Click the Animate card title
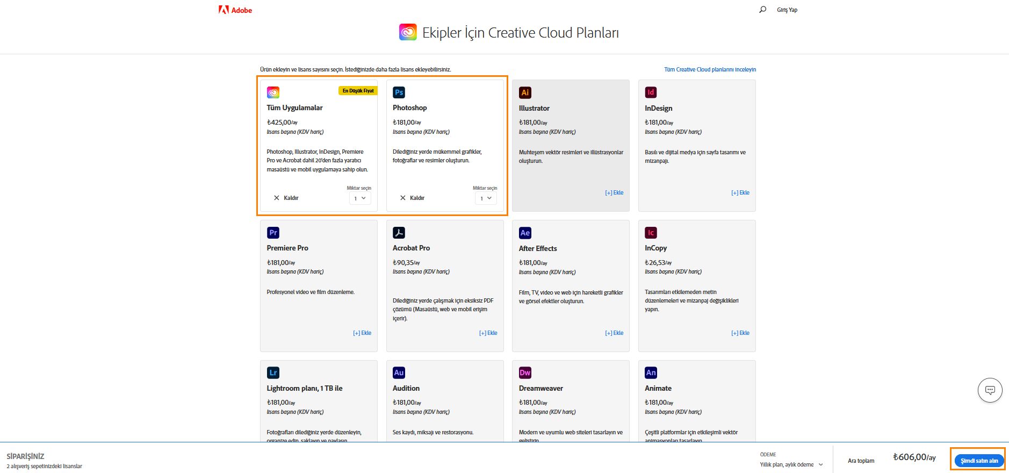 [658, 388]
